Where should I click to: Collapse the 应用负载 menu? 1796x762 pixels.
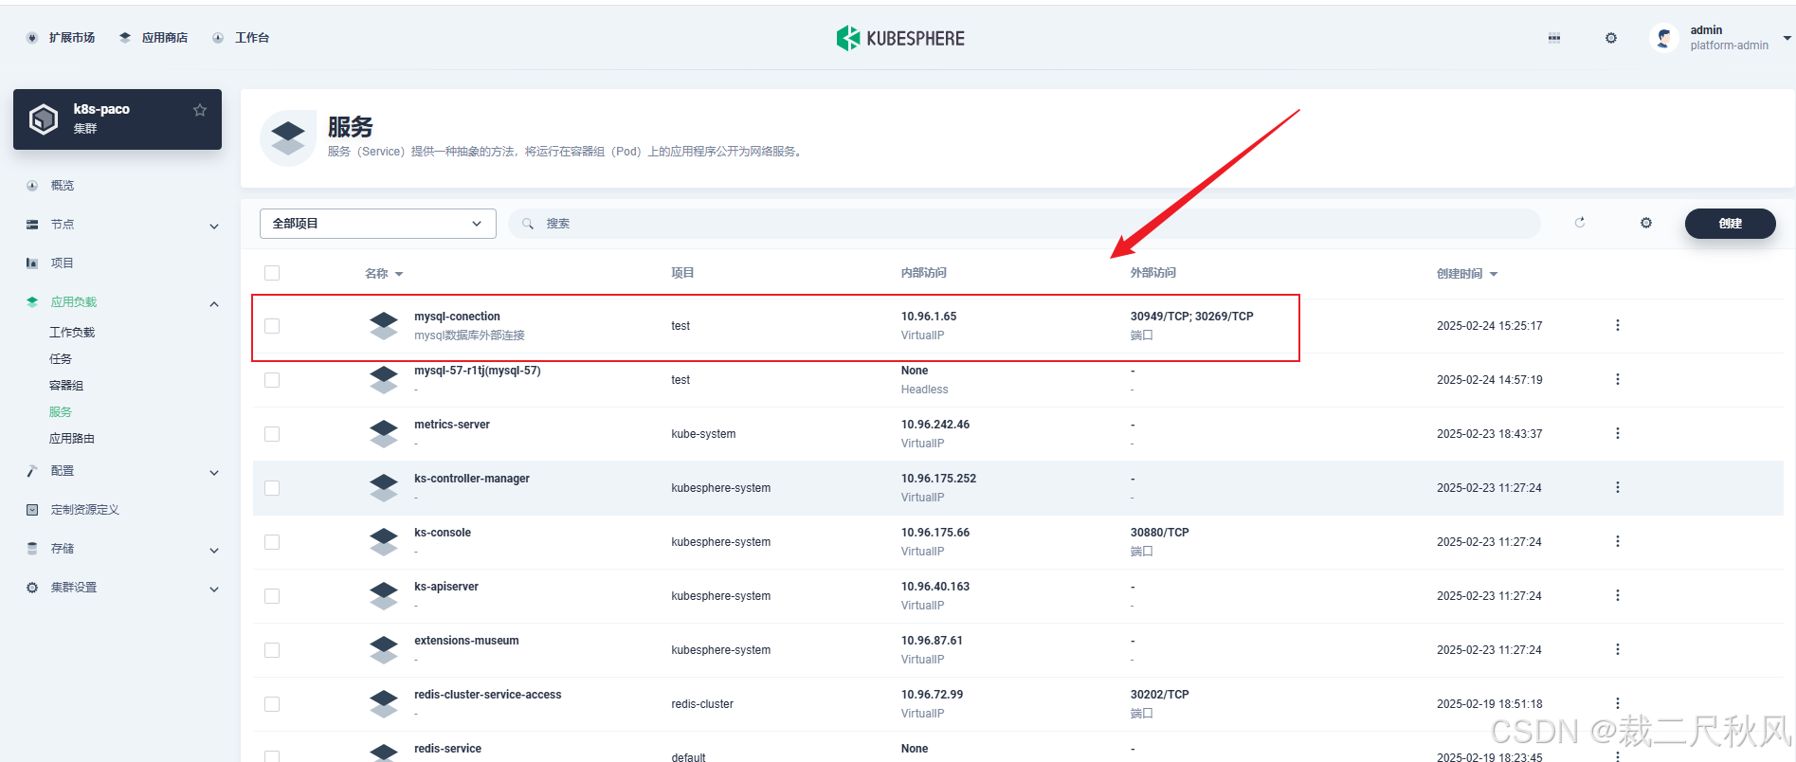coord(214,303)
